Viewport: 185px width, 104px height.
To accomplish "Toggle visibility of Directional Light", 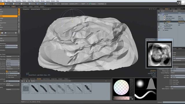I will pyautogui.click(x=159, y=28).
